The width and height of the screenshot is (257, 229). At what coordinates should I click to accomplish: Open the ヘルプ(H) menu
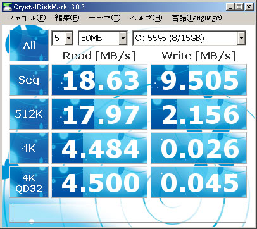(146, 18)
